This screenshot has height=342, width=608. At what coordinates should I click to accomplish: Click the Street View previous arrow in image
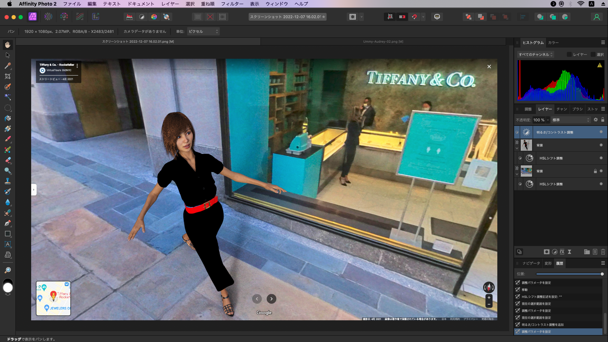click(257, 299)
